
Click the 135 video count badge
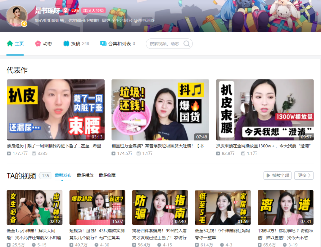pyautogui.click(x=45, y=176)
